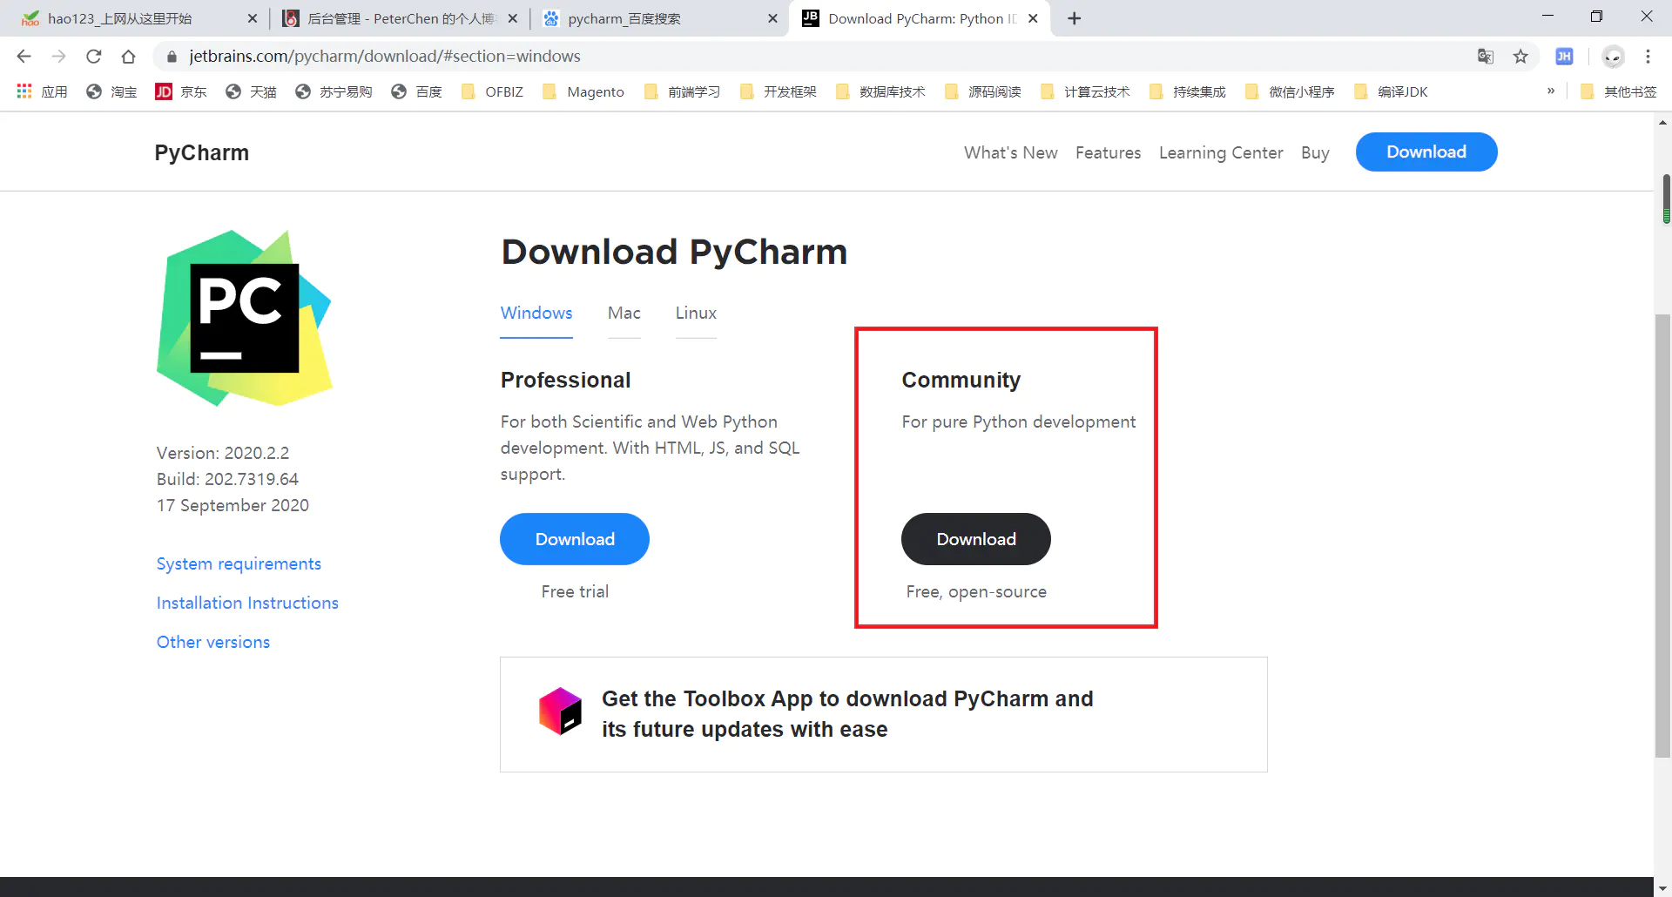Open the Features header link
The width and height of the screenshot is (1672, 897).
(x=1108, y=152)
